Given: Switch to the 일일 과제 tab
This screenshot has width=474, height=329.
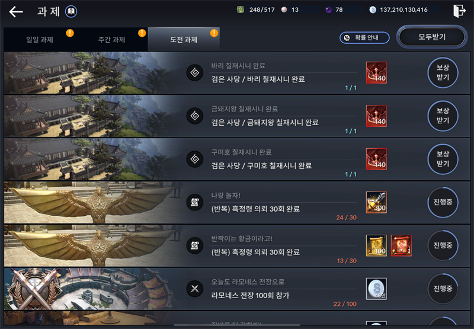Looking at the screenshot, I should (40, 40).
